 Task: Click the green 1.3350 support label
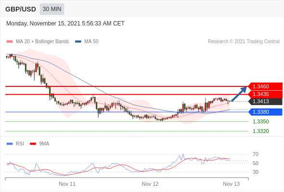point(260,121)
